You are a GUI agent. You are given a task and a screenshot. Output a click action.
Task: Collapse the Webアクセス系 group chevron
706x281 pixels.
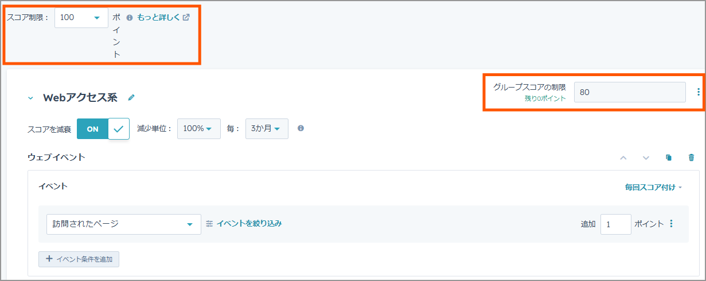point(31,98)
